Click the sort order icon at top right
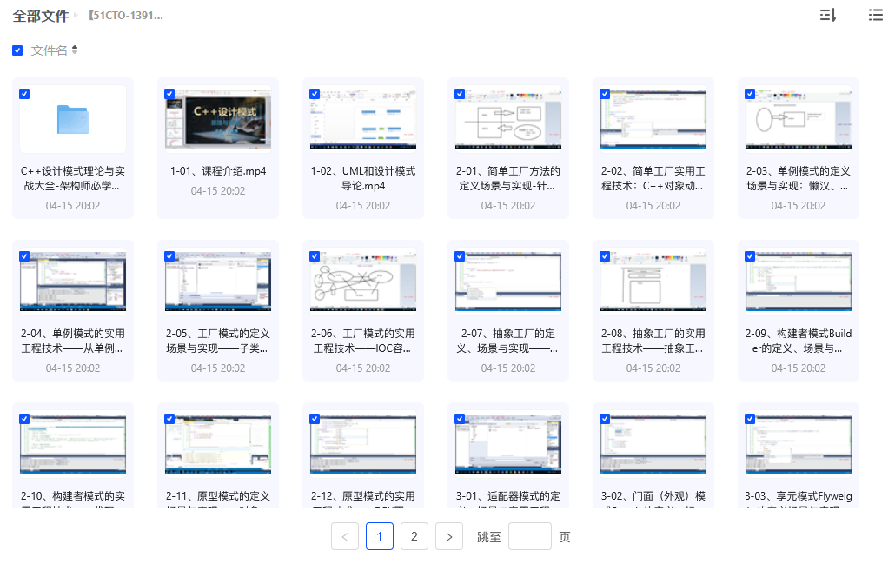This screenshot has height=564, width=895. point(827,15)
